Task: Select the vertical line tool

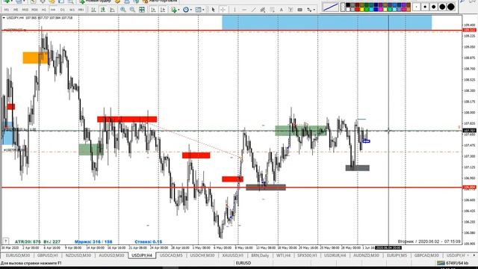Action: coord(235,10)
